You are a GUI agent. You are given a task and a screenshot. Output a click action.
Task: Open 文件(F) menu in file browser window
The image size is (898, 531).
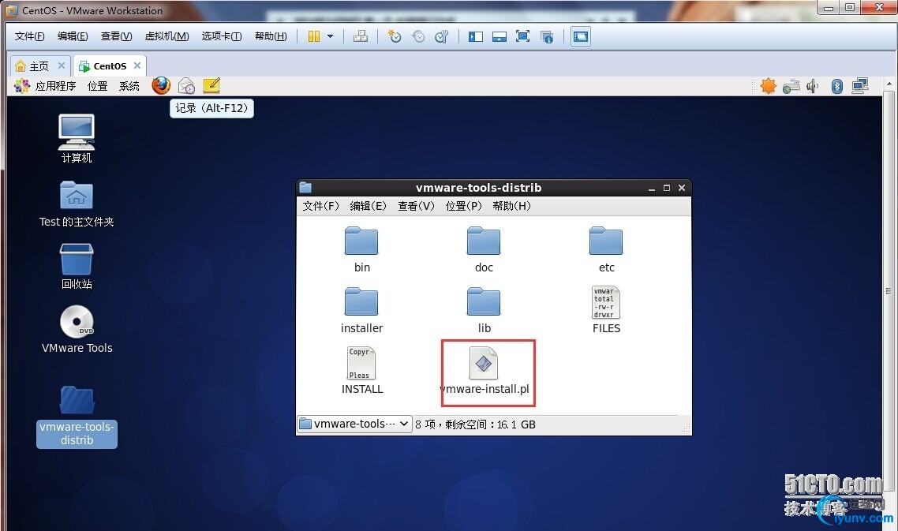tap(320, 206)
